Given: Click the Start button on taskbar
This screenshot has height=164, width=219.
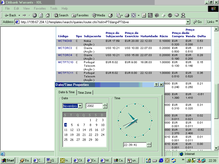Looking at the screenshot, I should point(8,160).
